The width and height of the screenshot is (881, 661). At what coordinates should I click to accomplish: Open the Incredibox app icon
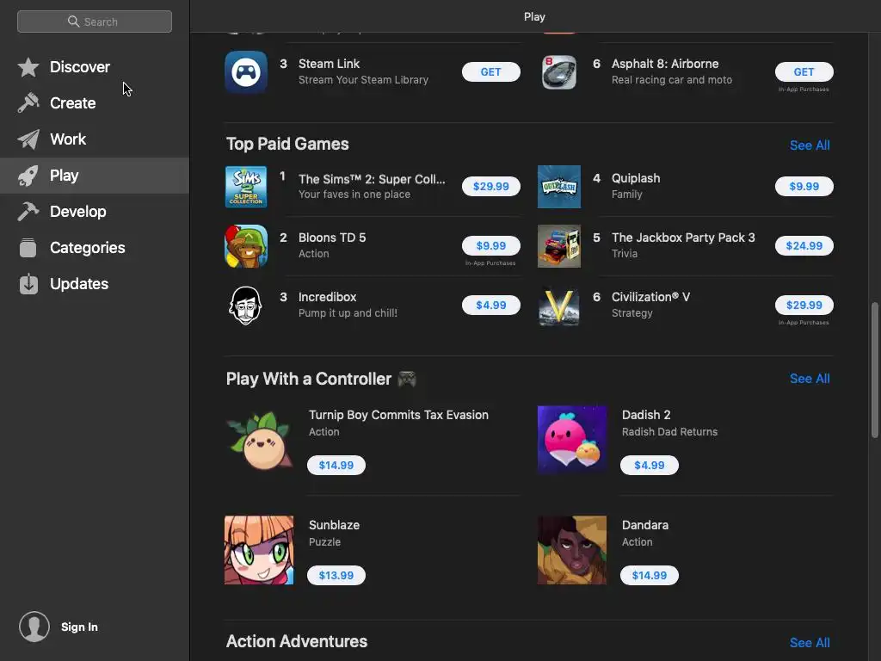[246, 306]
